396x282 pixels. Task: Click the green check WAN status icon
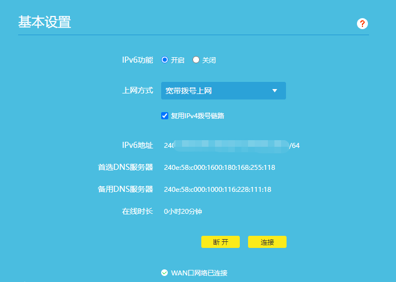pyautogui.click(x=164, y=273)
